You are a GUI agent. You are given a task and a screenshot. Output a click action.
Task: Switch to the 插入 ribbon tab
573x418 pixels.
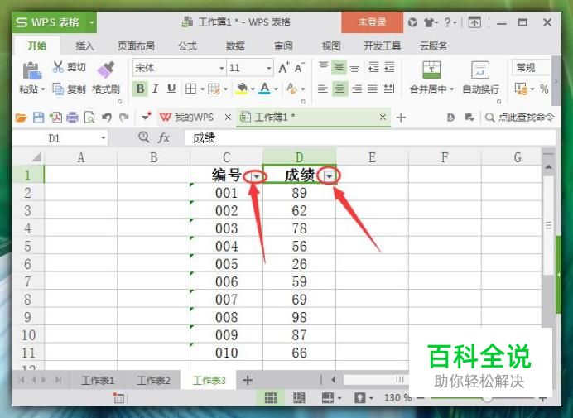coord(84,46)
